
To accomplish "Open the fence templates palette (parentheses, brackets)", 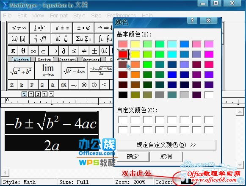I will tap(19, 39).
